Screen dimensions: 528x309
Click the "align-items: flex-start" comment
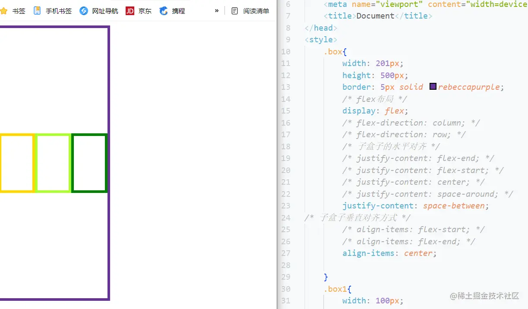414,230
